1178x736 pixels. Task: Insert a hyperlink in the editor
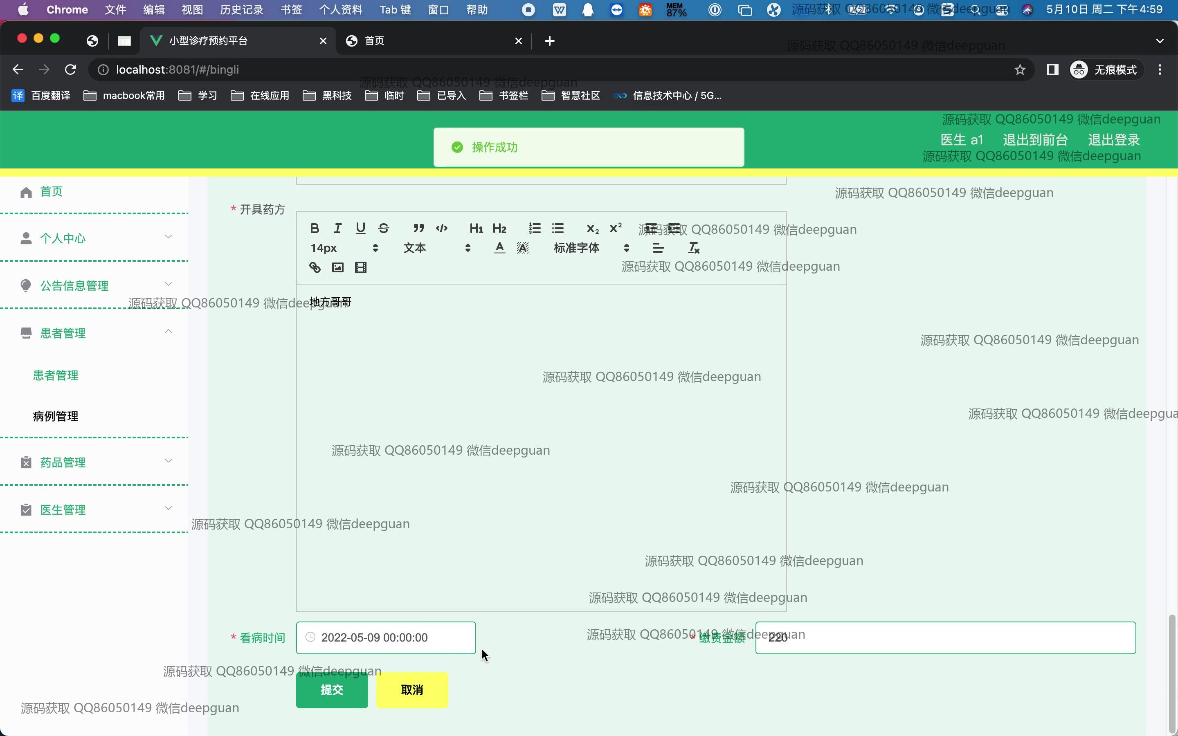(315, 267)
